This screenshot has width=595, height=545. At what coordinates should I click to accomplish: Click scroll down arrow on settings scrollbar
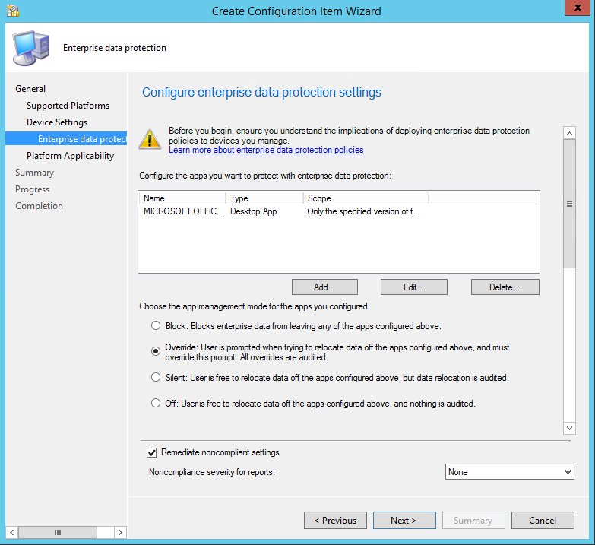(569, 429)
